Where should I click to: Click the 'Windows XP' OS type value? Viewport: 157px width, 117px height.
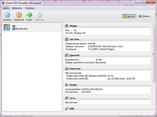(x=80, y=33)
